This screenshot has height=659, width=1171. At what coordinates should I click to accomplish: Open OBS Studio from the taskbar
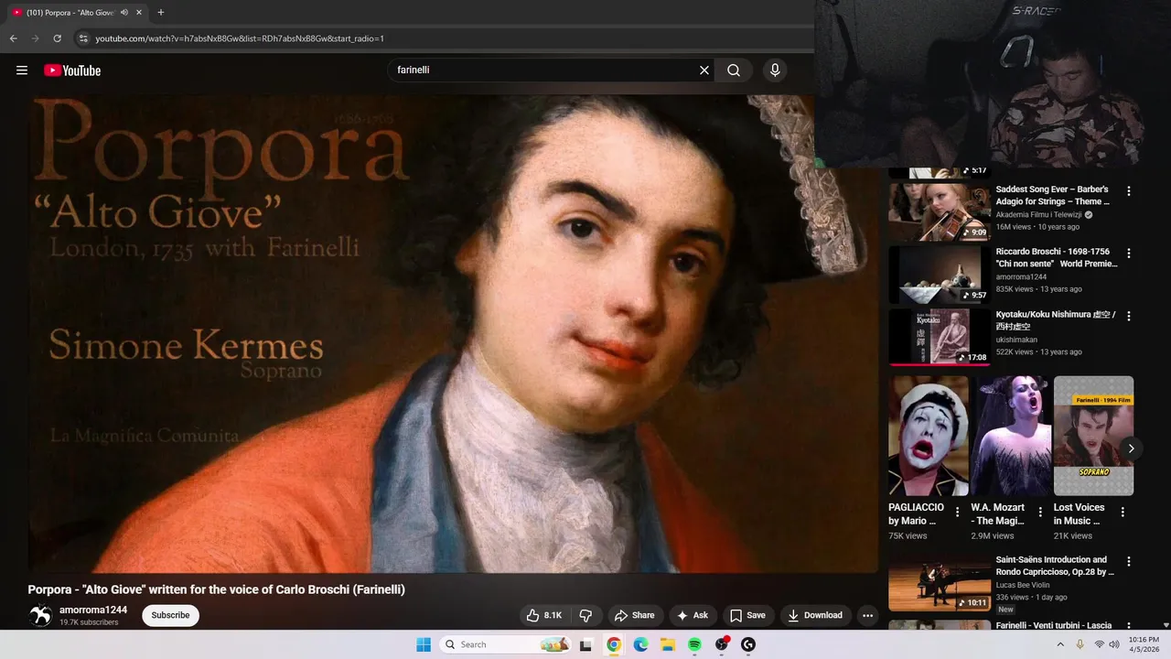(722, 644)
